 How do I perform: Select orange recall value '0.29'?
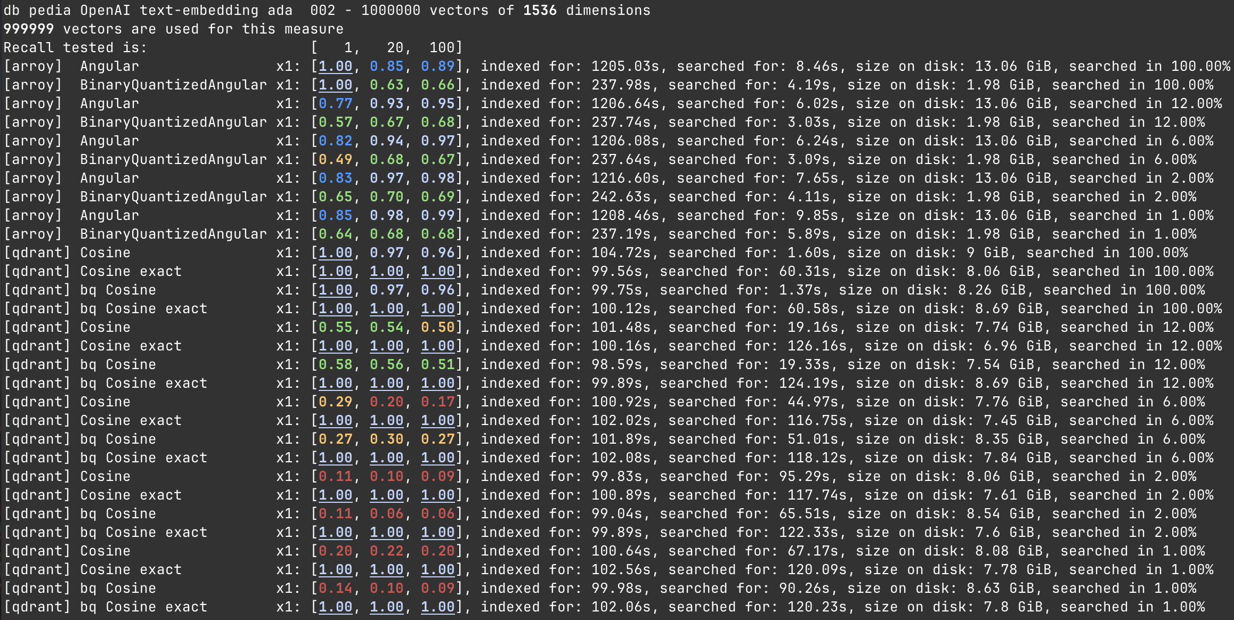click(x=335, y=402)
